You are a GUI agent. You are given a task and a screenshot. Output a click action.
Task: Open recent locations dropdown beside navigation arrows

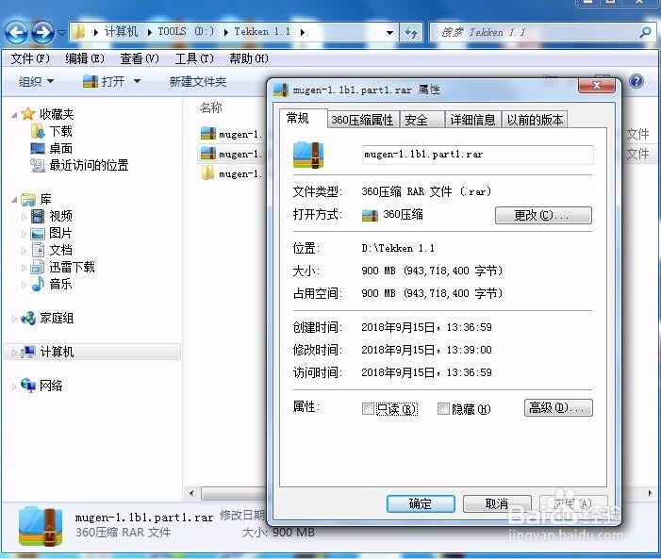tap(61, 32)
